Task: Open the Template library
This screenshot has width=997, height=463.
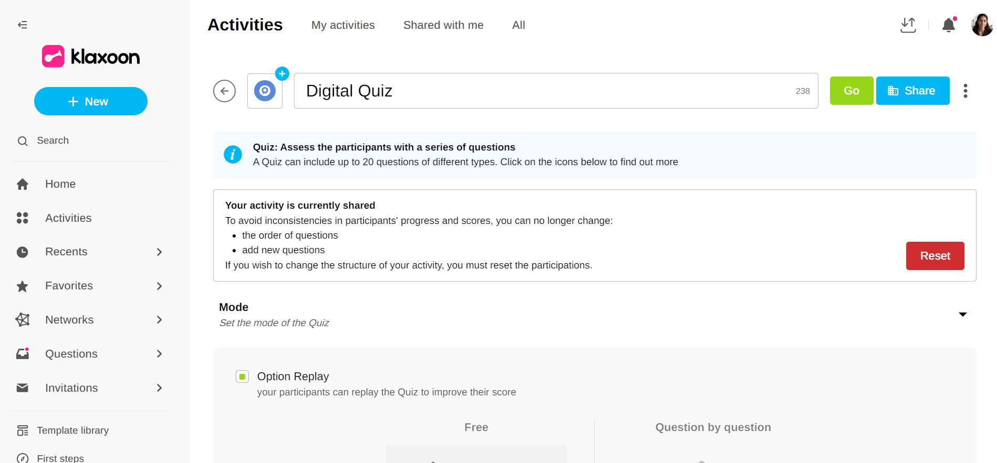Action: (x=72, y=430)
